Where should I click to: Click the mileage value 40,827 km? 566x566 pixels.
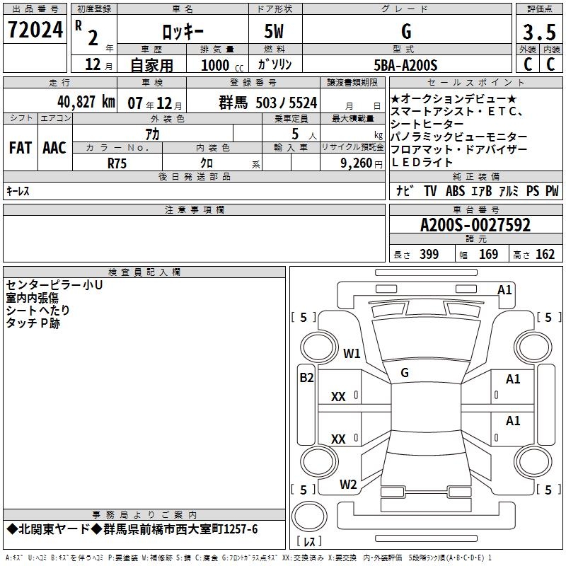[x=68, y=102]
